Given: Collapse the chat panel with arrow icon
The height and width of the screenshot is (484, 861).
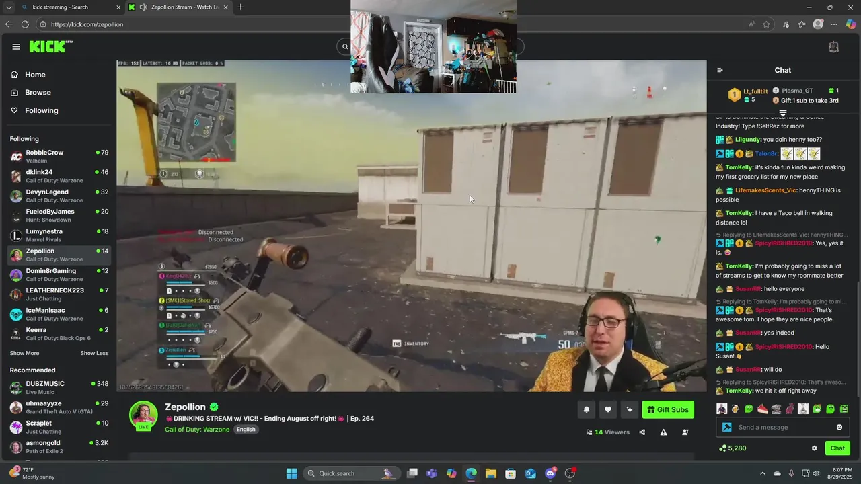Looking at the screenshot, I should coord(720,70).
